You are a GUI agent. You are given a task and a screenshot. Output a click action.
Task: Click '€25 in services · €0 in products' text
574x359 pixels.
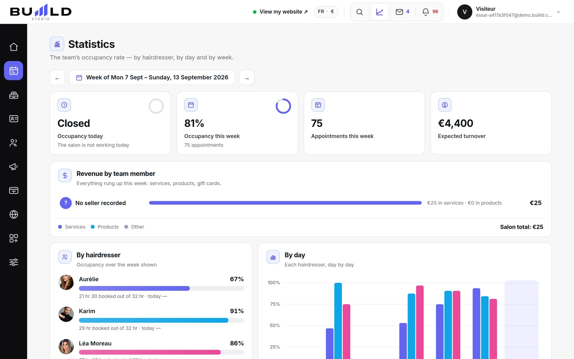pos(464,203)
